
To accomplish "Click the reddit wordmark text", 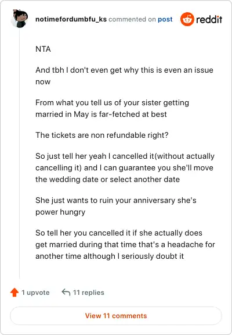I will click(209, 19).
